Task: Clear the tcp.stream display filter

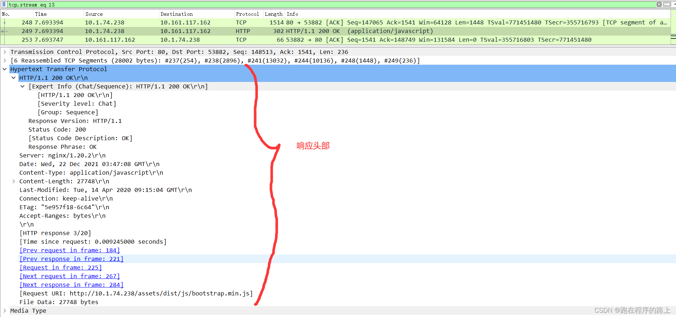Action: (659, 4)
